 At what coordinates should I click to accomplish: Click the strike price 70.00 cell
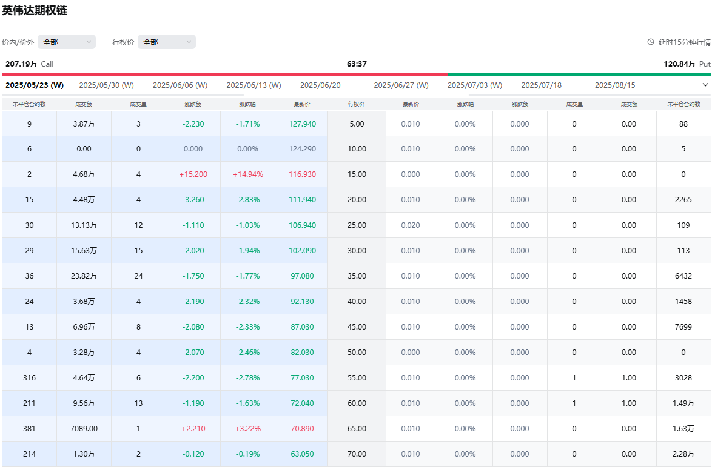357,454
